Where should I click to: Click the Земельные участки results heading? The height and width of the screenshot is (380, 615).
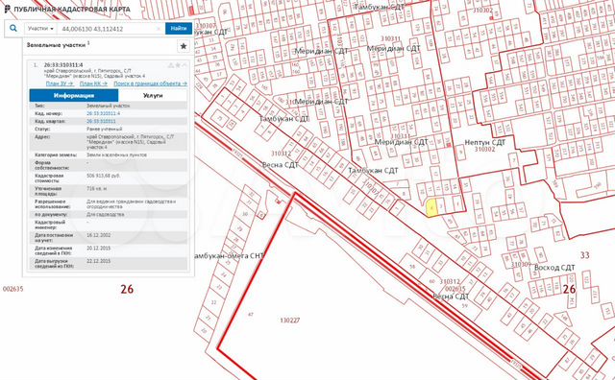(56, 45)
